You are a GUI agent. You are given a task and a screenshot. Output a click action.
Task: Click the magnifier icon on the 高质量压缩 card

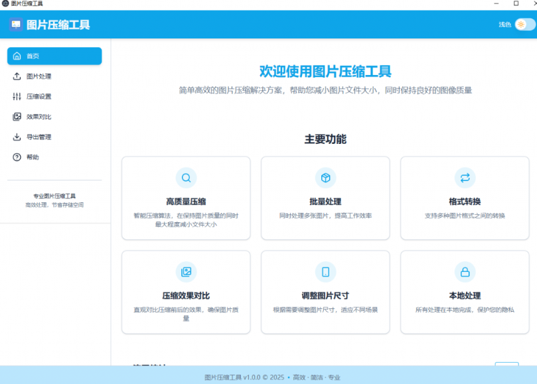[x=185, y=178]
